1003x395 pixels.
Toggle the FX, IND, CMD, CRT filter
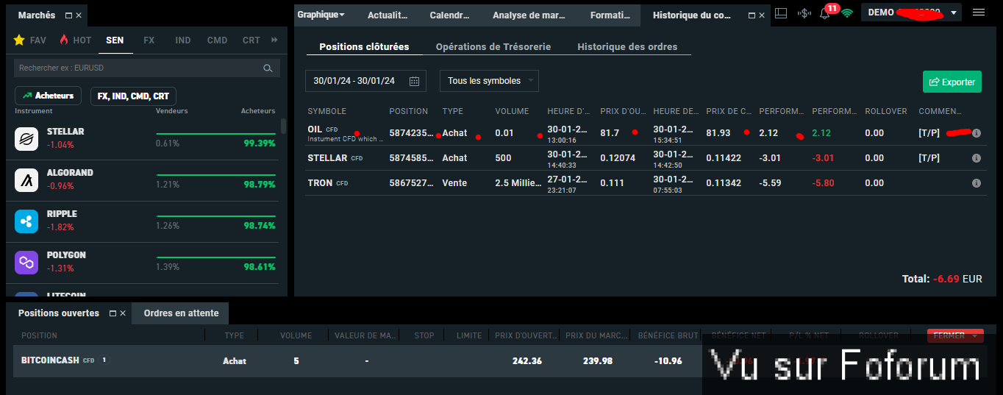133,96
